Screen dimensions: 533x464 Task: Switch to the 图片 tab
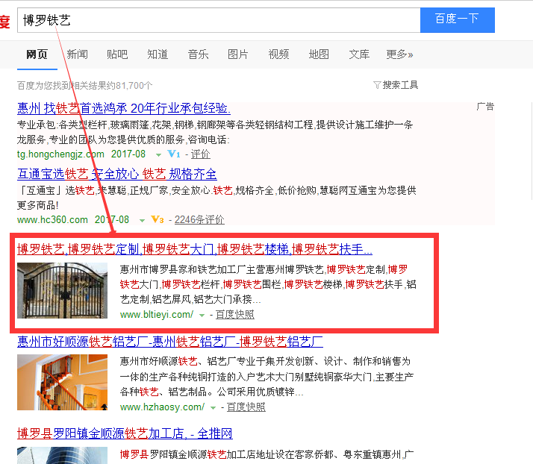(238, 54)
